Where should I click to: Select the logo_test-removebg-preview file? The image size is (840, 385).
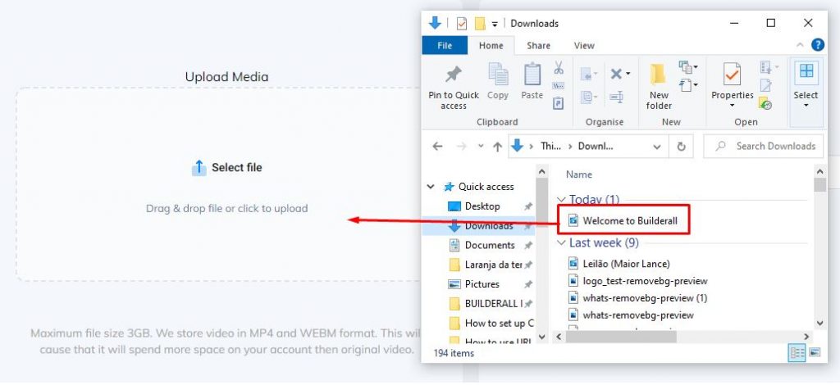[637, 281]
